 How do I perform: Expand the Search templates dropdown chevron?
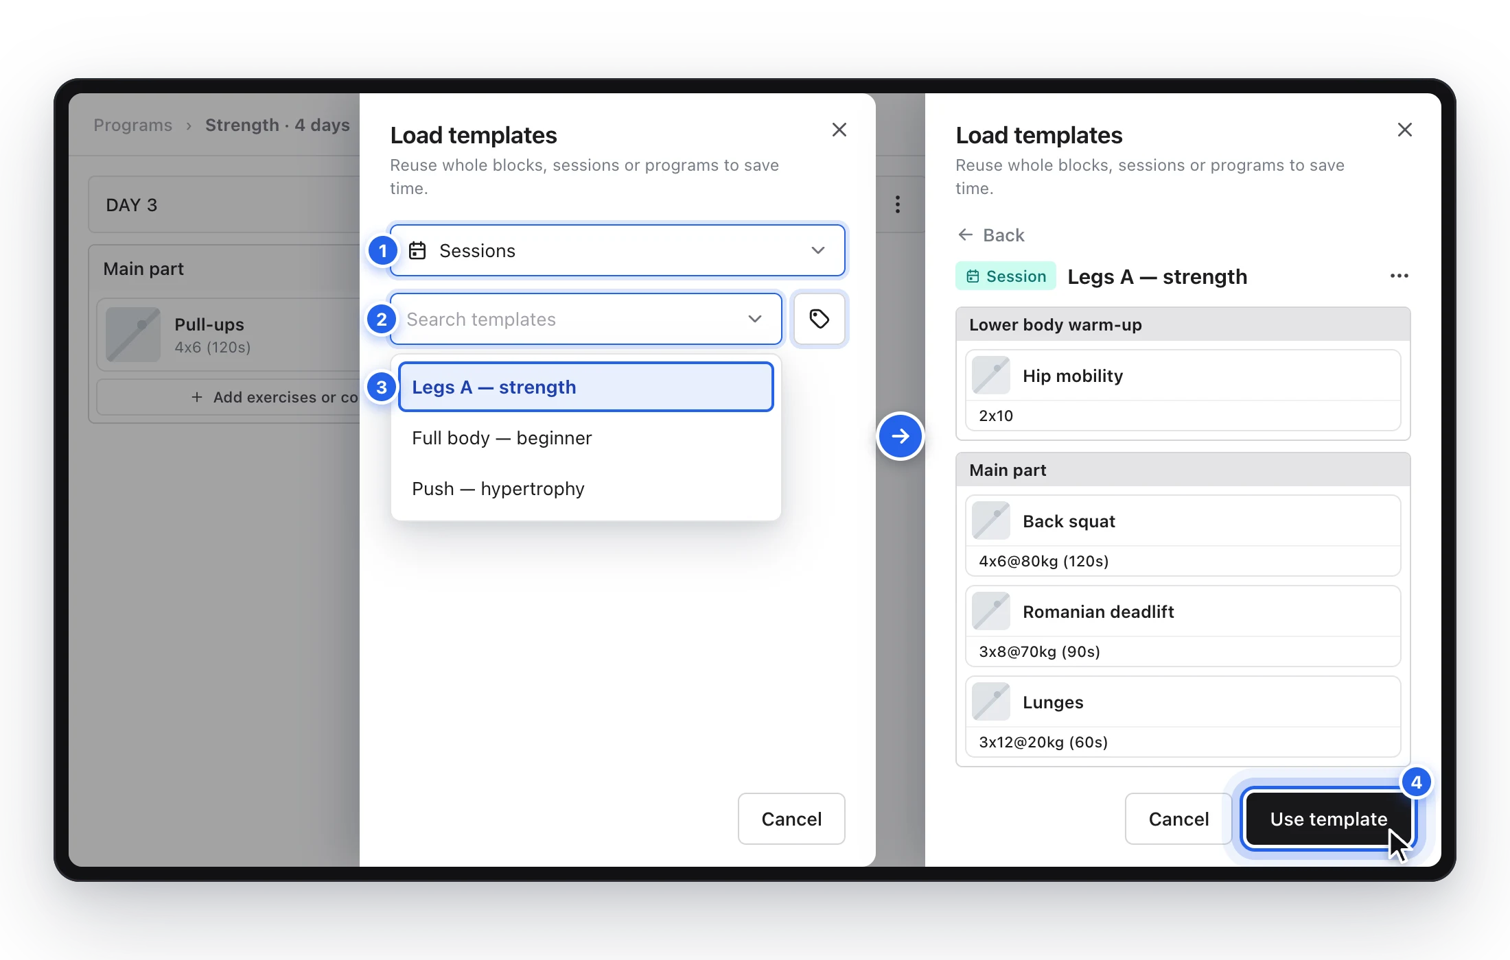[x=754, y=319]
